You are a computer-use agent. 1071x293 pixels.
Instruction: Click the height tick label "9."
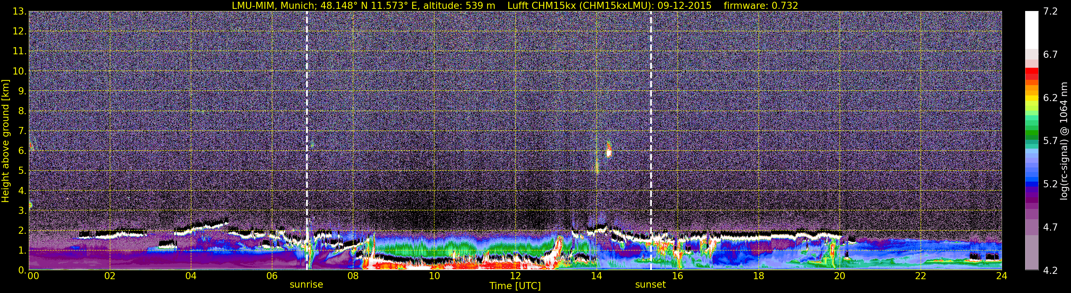[x=22, y=91]
